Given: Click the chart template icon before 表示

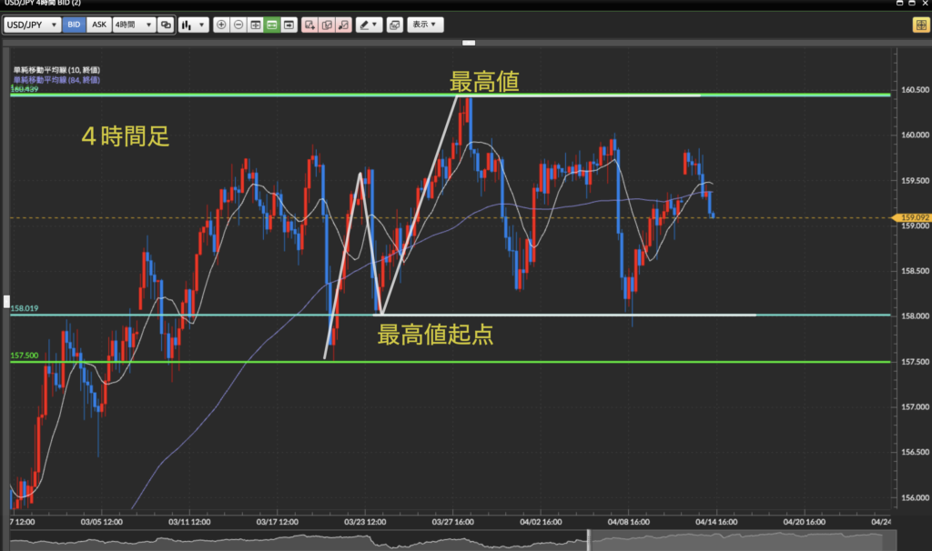Looking at the screenshot, I should pyautogui.click(x=394, y=25).
